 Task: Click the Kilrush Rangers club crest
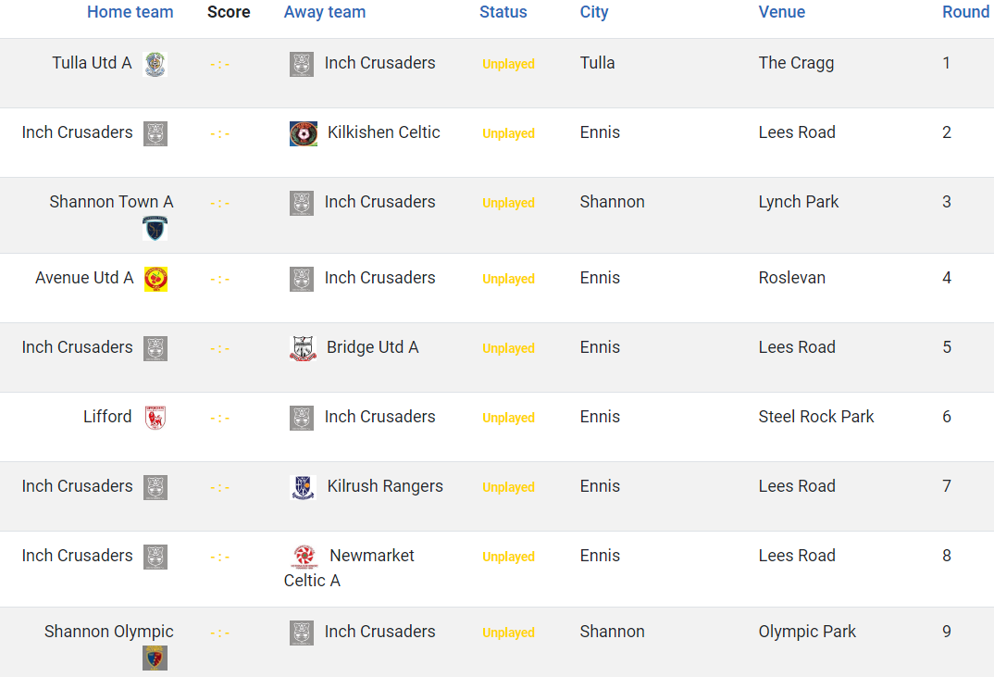[x=303, y=488]
